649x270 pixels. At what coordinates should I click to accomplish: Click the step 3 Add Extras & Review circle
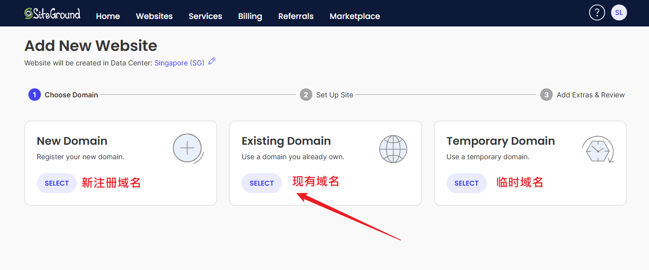[x=546, y=95]
